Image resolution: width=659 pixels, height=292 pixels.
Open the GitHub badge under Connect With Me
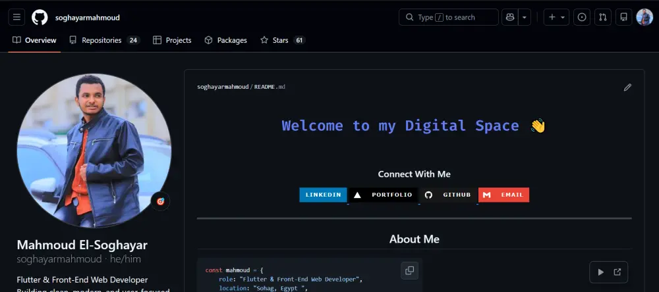(448, 195)
